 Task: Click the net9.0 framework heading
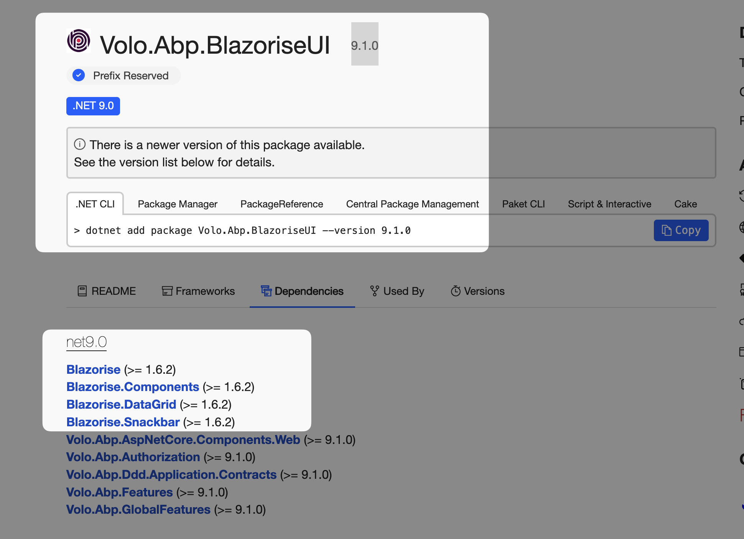[87, 342]
